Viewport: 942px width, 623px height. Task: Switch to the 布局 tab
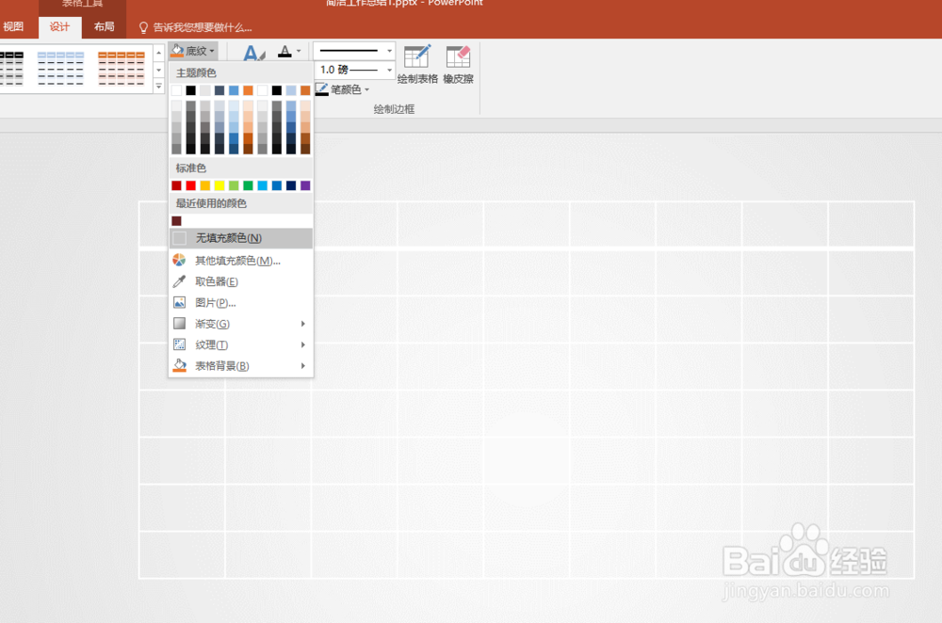click(104, 27)
